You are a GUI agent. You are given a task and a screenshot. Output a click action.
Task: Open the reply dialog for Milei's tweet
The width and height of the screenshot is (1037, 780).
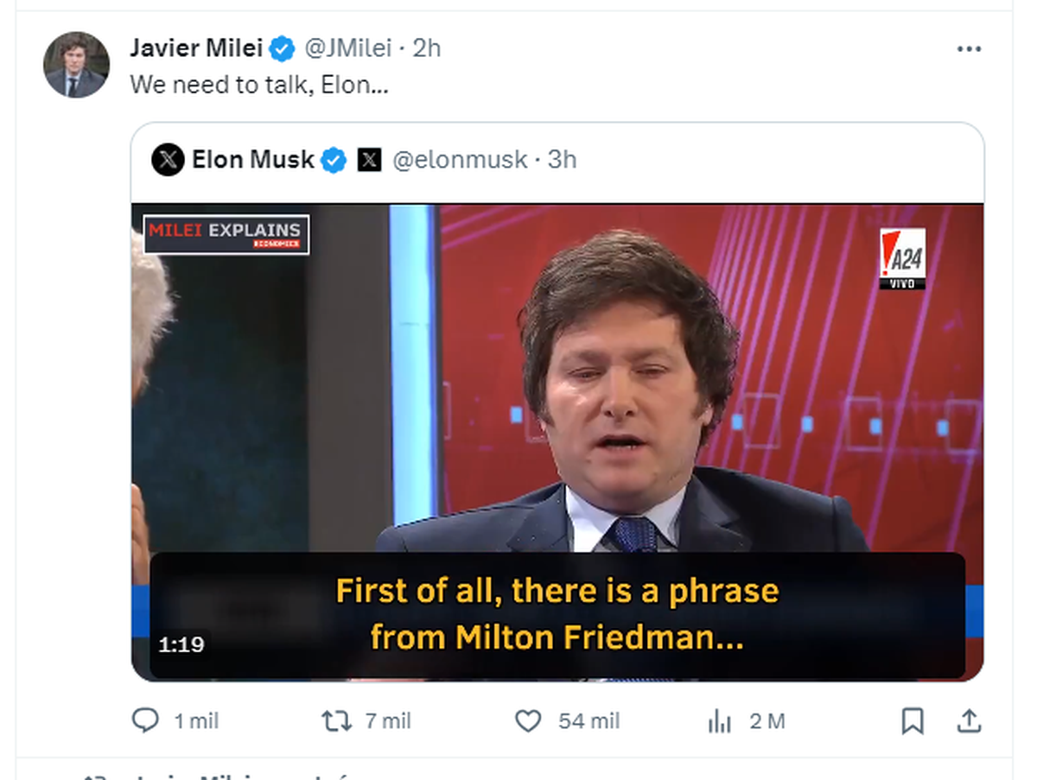149,720
